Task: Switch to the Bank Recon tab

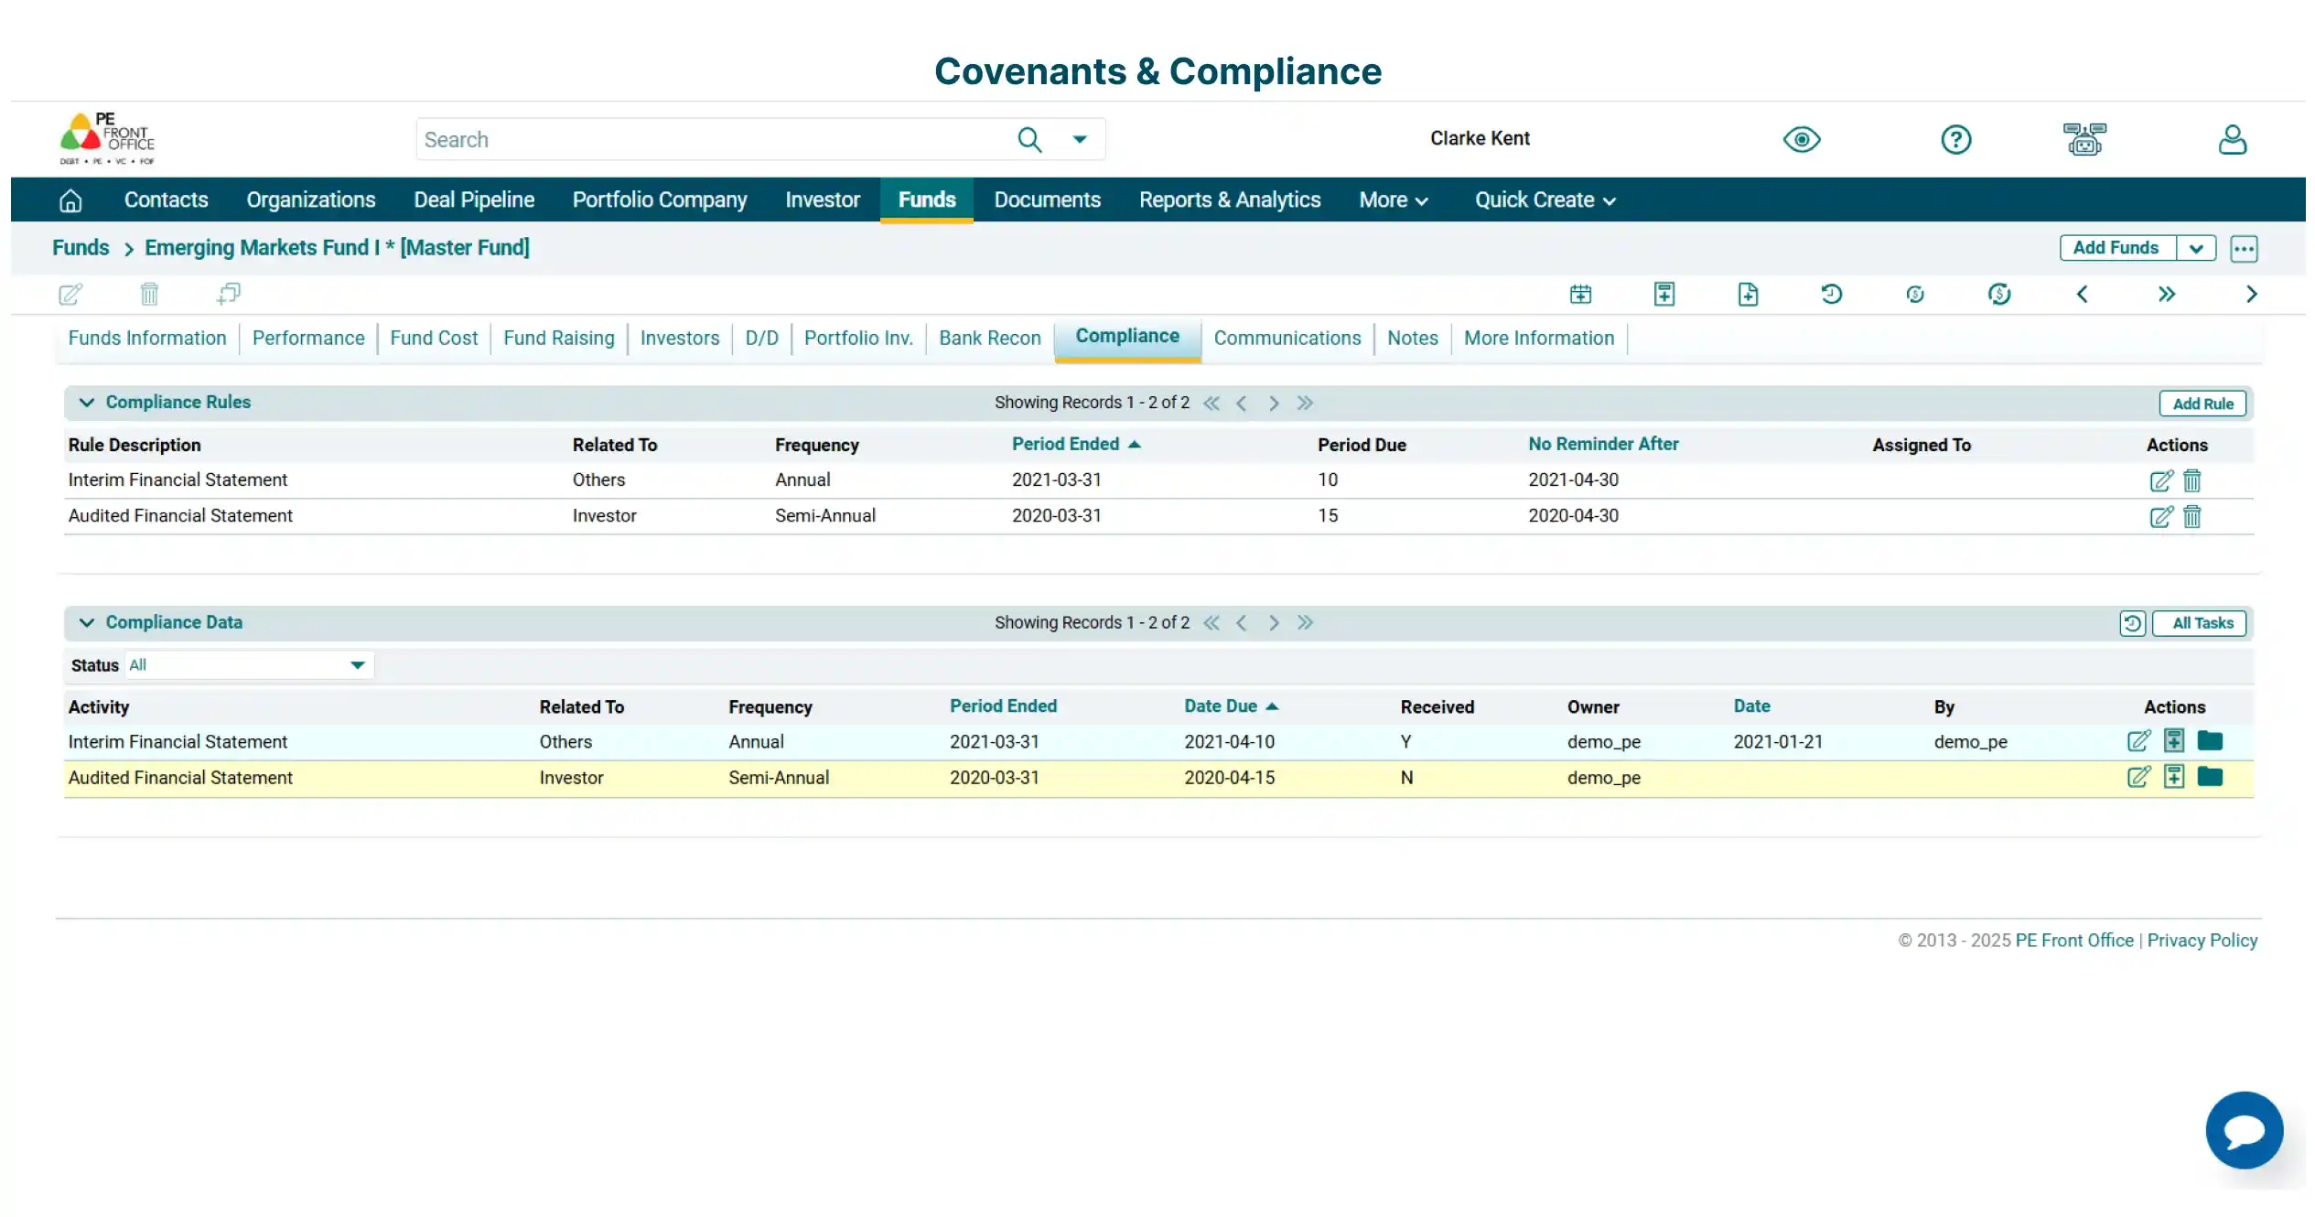Action: [x=990, y=339]
